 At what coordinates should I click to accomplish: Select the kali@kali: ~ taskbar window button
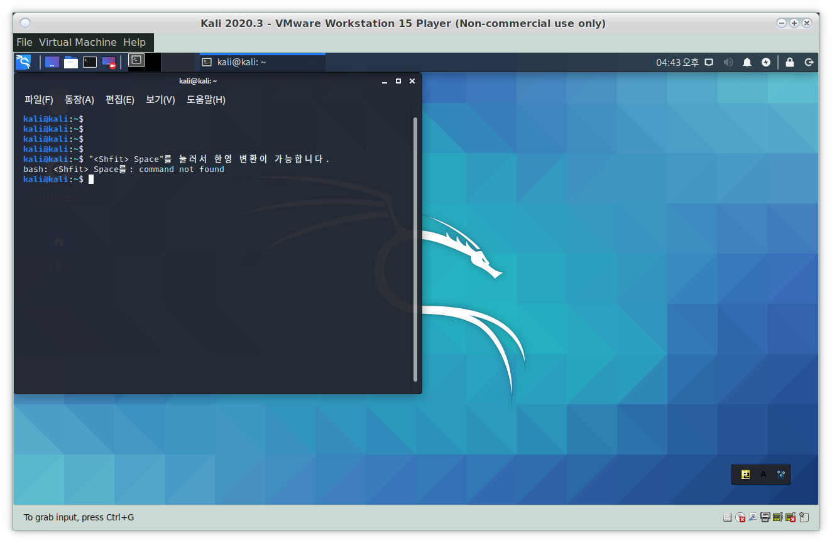click(x=262, y=62)
